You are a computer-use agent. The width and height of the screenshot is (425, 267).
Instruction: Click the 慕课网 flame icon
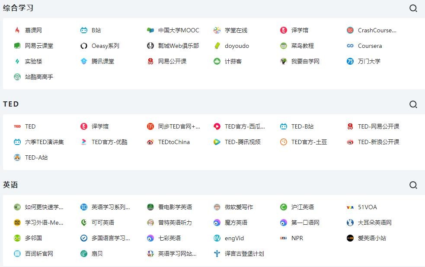pos(17,30)
